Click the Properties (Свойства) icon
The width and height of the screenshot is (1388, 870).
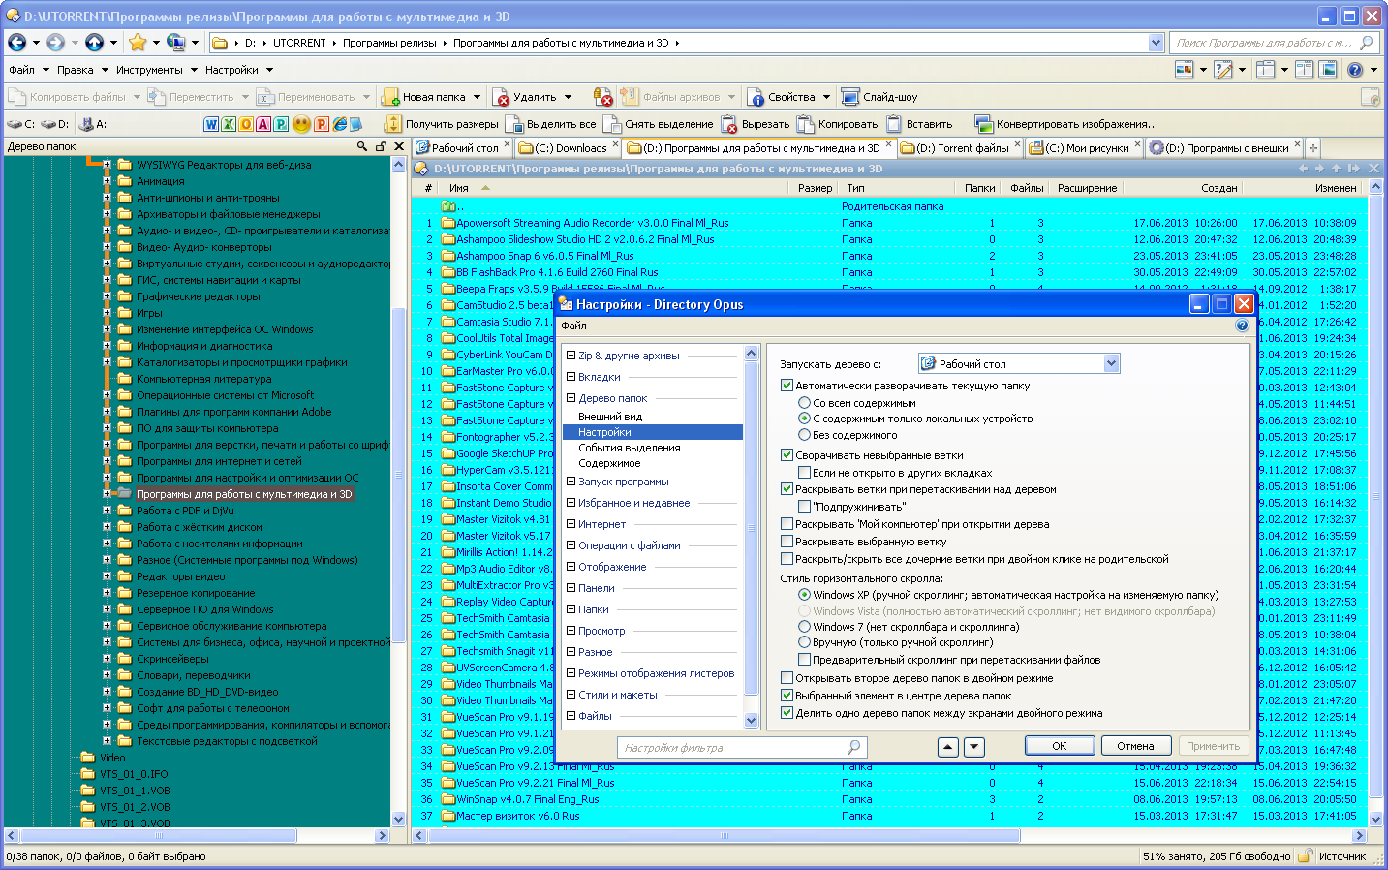point(756,97)
